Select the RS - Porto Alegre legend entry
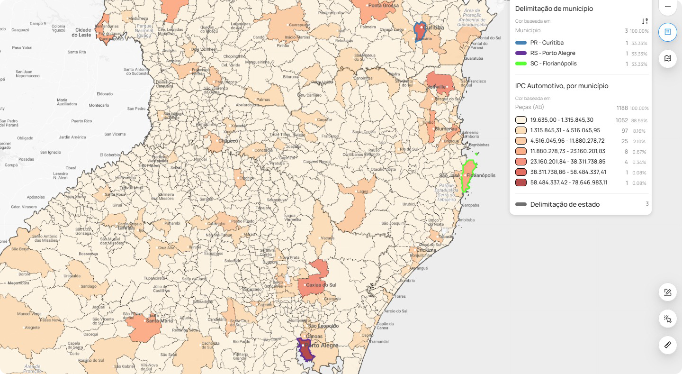The height and width of the screenshot is (374, 682). coord(553,53)
